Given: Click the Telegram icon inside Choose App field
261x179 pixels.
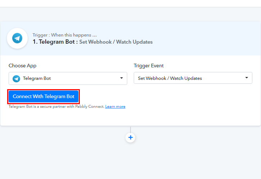Looking at the screenshot, I should pyautogui.click(x=16, y=78).
